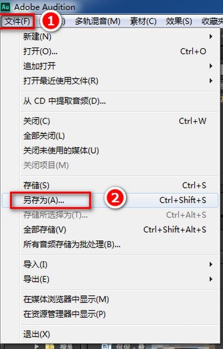This screenshot has height=349, width=223.
Task: Expand 打开最近使用文件(R) submenu arrow
Action: coord(211,81)
